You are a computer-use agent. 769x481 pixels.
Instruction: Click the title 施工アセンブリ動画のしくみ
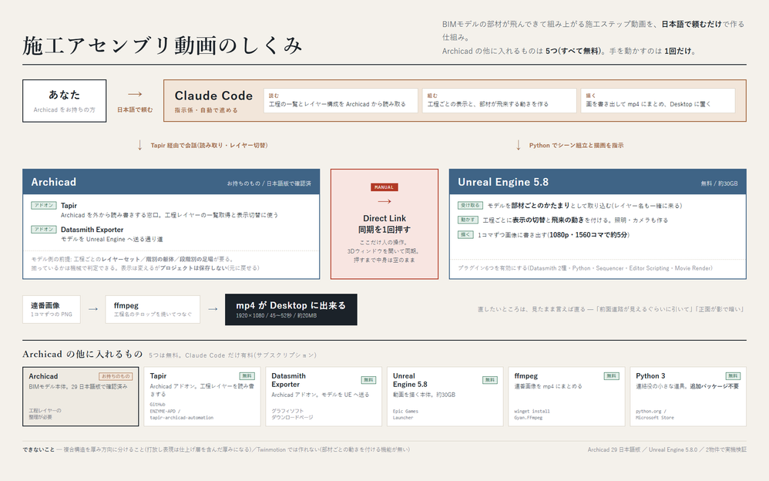(x=163, y=45)
